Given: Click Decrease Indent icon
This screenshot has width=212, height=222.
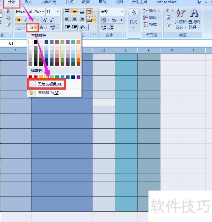Looking at the screenshot, I should tap(67, 27).
